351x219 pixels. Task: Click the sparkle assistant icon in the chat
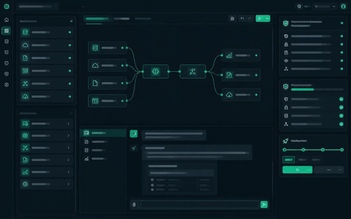(134, 148)
